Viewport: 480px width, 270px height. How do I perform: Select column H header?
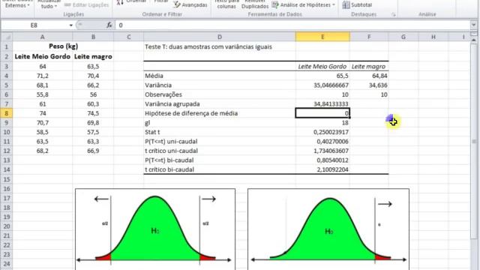pos(433,37)
